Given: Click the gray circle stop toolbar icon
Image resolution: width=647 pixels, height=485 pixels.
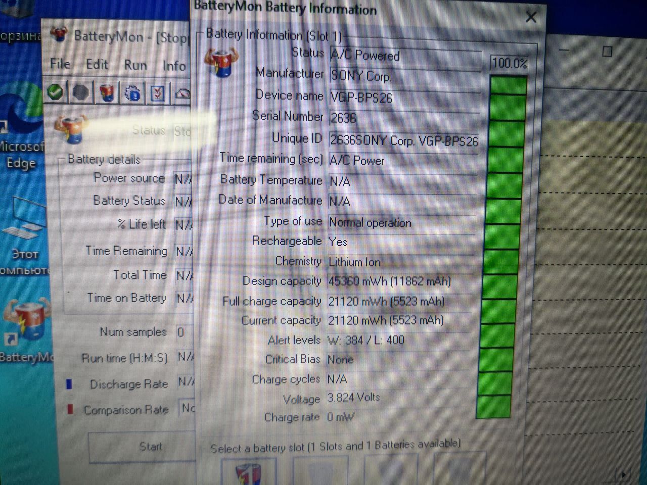Looking at the screenshot, I should pos(81,93).
